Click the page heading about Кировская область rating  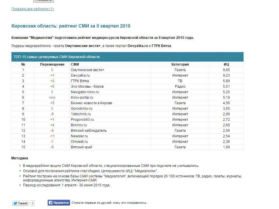click(x=71, y=26)
